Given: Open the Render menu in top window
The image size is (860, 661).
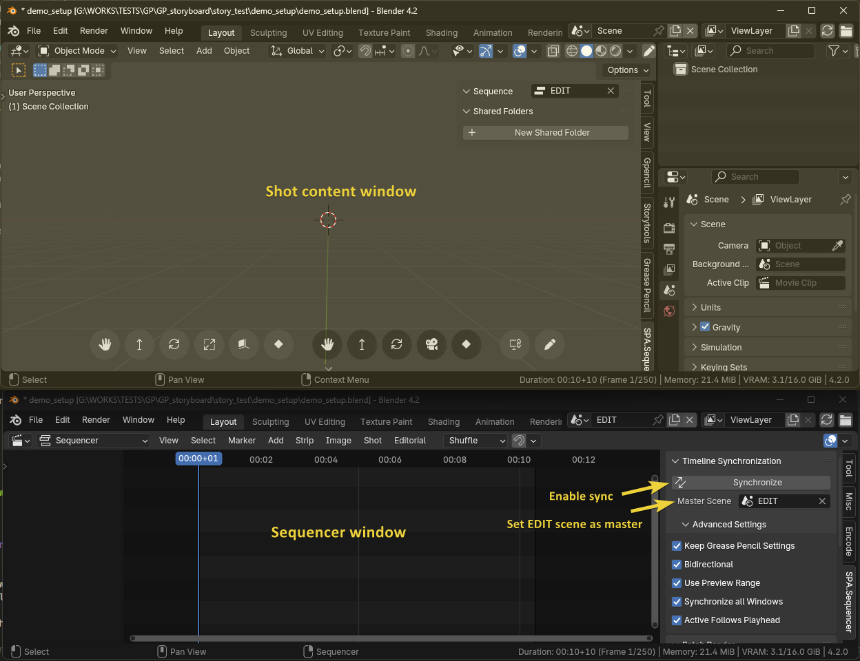Looking at the screenshot, I should [x=94, y=31].
